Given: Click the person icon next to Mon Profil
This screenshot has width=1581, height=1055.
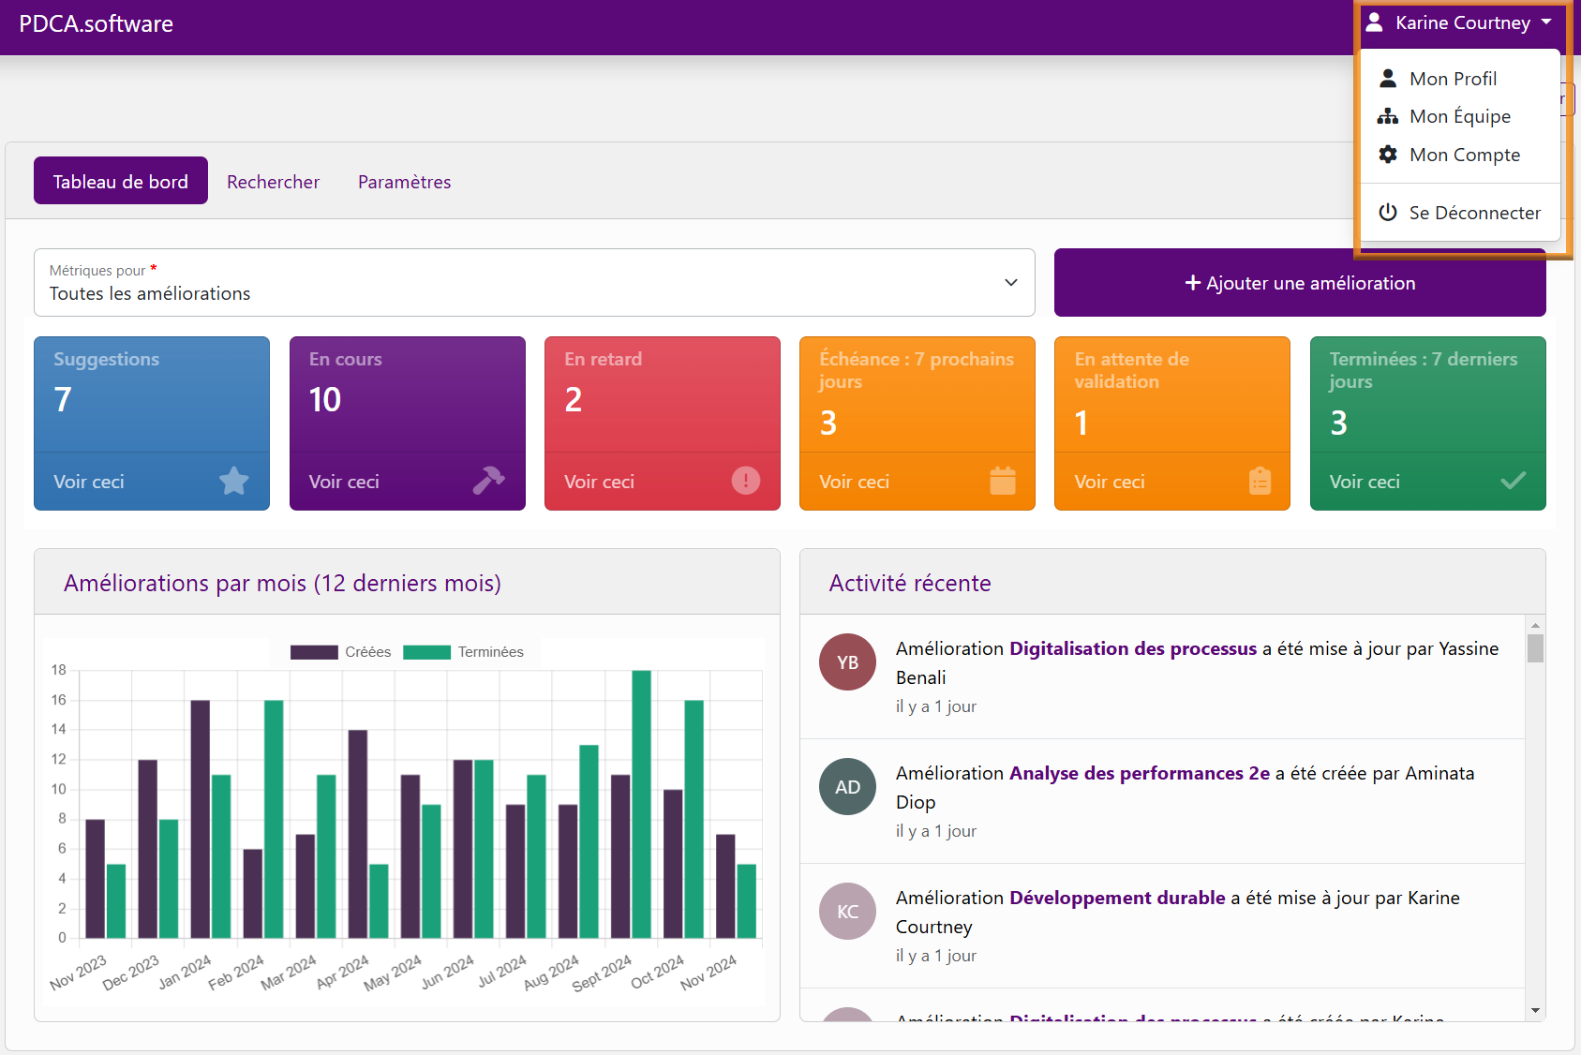Looking at the screenshot, I should coord(1388,79).
